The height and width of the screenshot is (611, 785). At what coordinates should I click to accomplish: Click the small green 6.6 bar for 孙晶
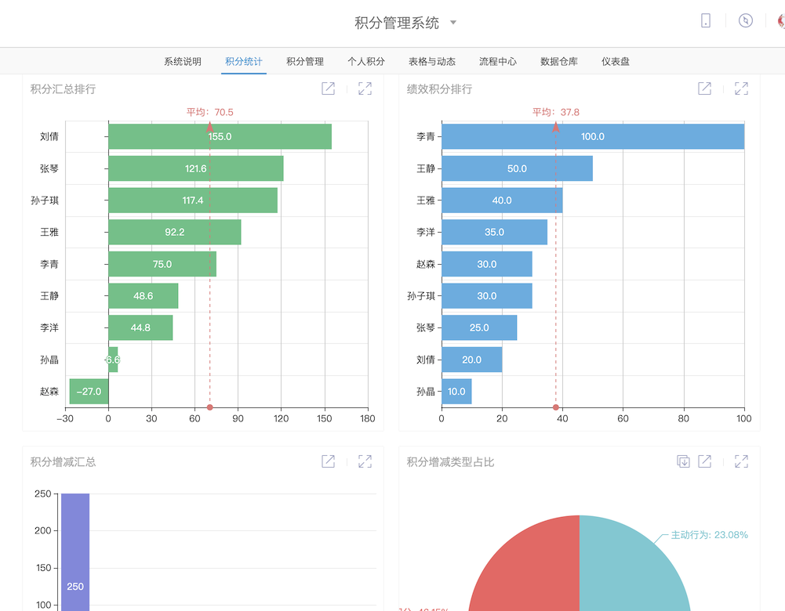113,360
